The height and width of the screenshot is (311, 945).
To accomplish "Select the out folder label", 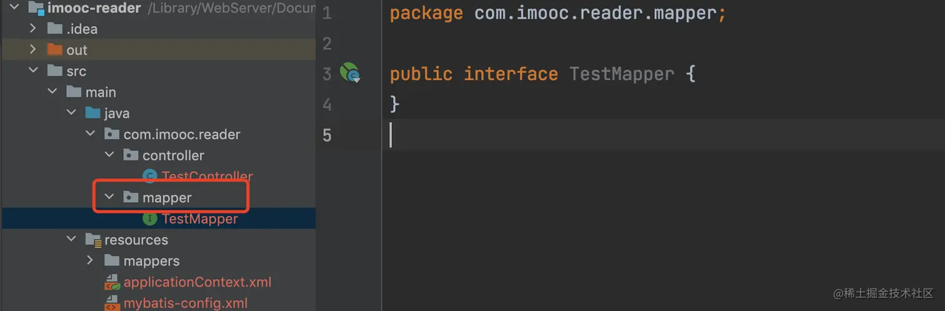I will (x=77, y=50).
